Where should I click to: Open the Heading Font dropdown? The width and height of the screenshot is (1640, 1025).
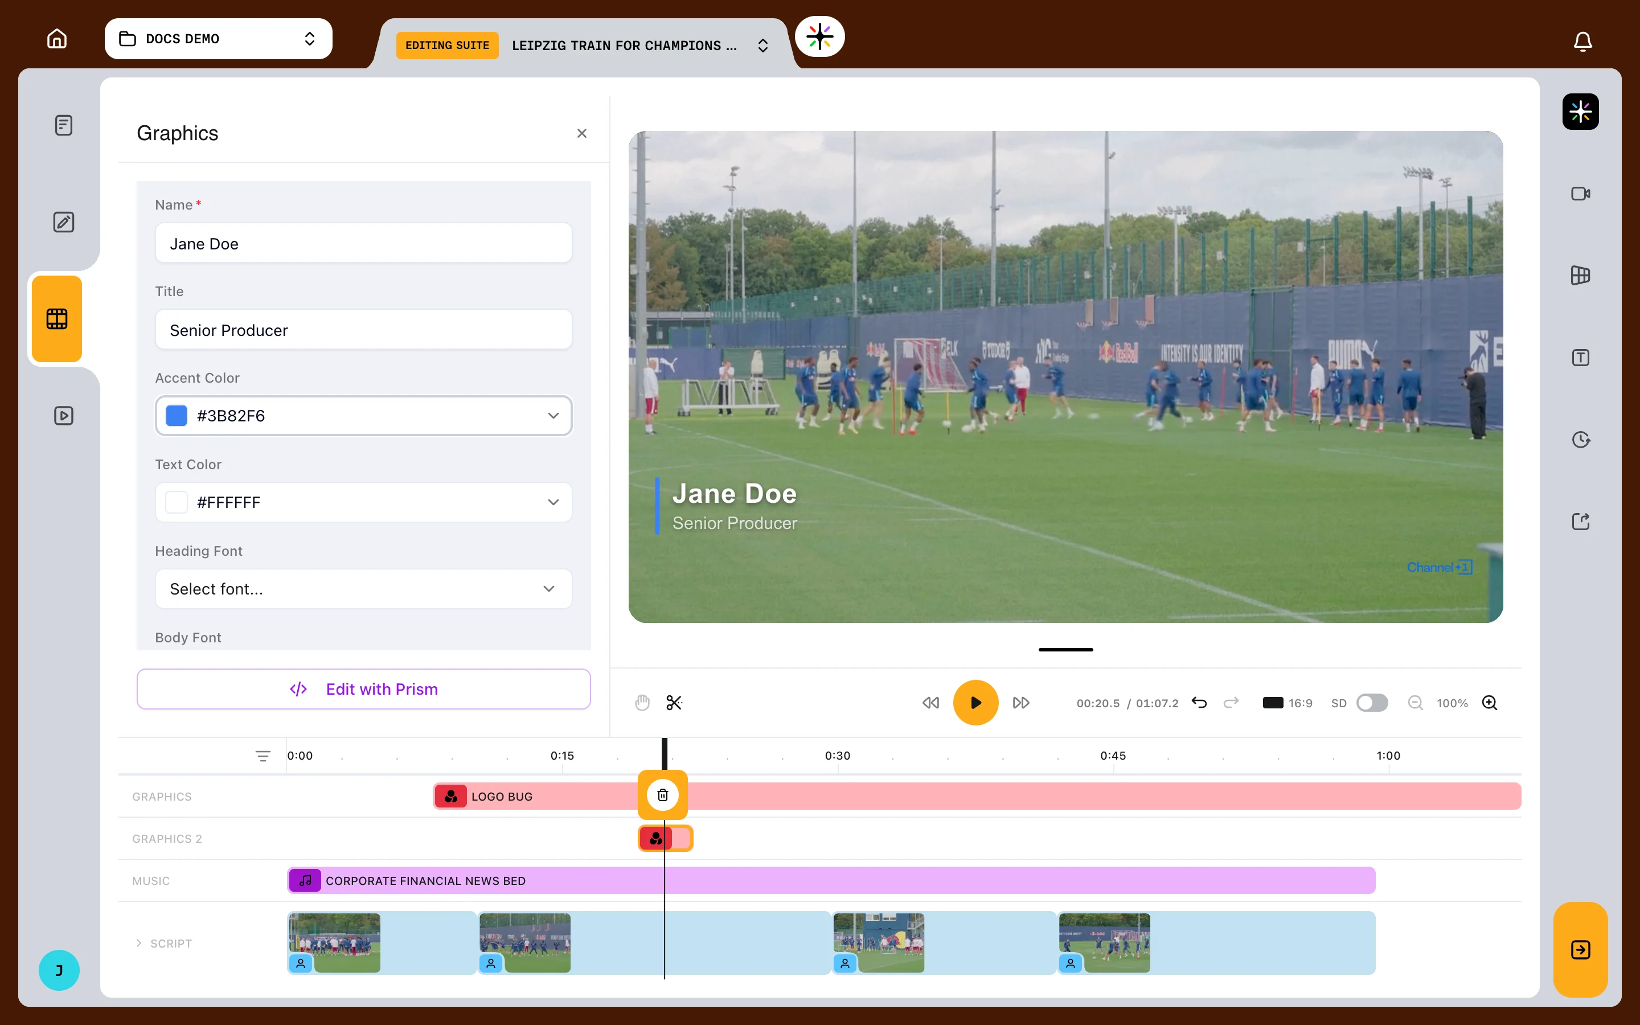click(x=363, y=589)
